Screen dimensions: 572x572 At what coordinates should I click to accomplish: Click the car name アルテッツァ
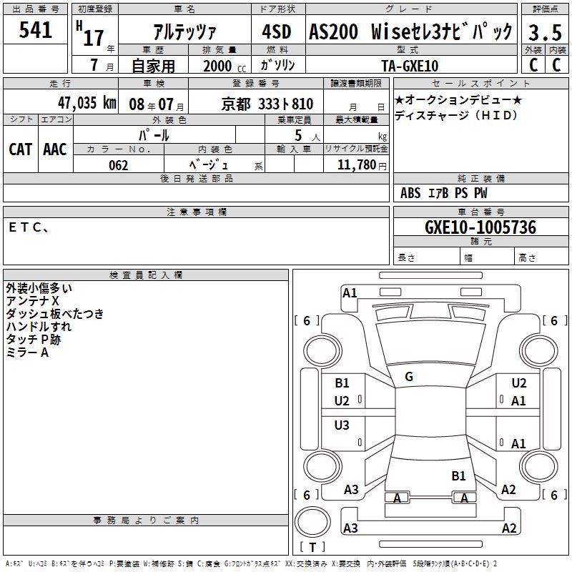[184, 31]
